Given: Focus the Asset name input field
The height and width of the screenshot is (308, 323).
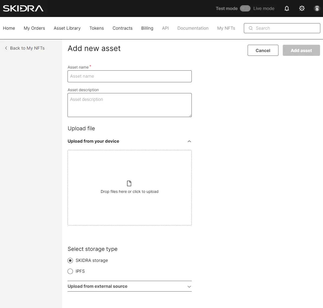Looking at the screenshot, I should coord(130,76).
